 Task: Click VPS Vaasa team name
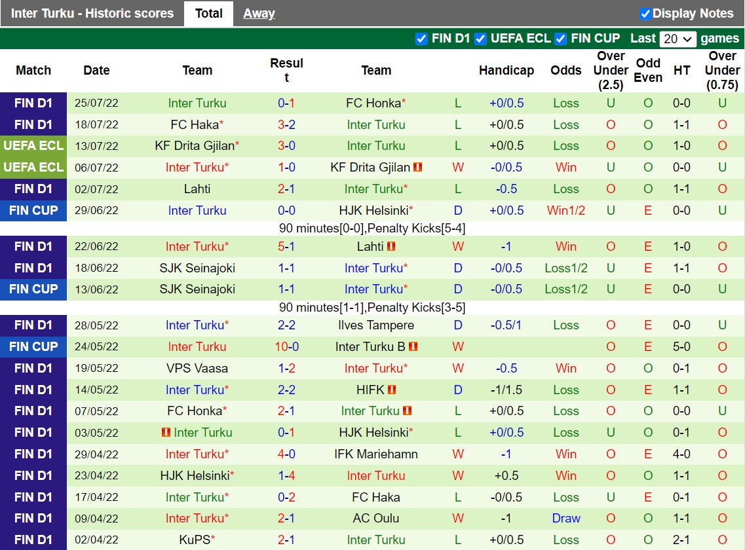(x=197, y=368)
